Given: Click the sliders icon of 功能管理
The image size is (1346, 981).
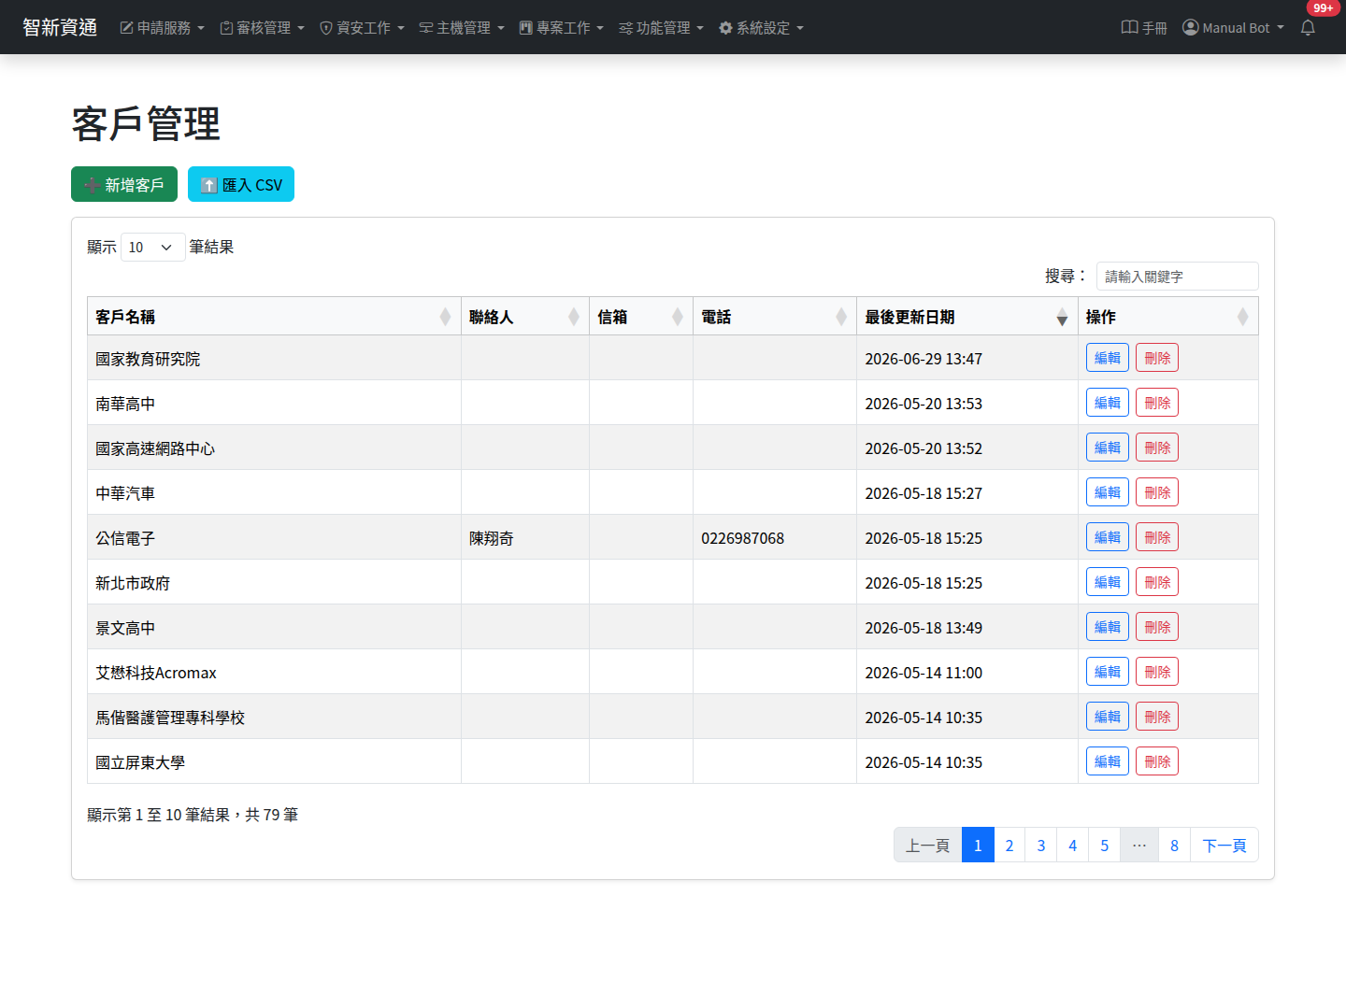Looking at the screenshot, I should click(x=625, y=28).
